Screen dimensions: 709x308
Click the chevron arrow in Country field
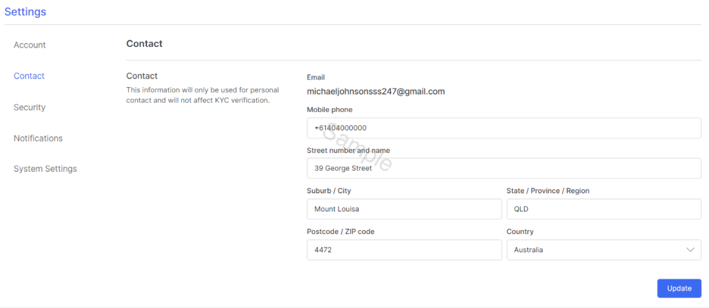(x=690, y=250)
